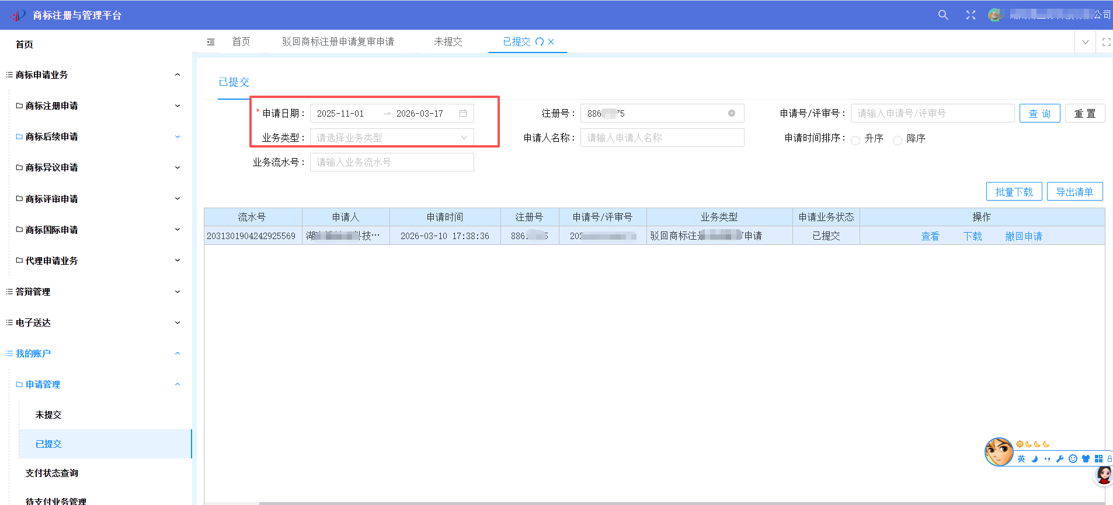Open the 业务类型 dropdown

pos(392,138)
